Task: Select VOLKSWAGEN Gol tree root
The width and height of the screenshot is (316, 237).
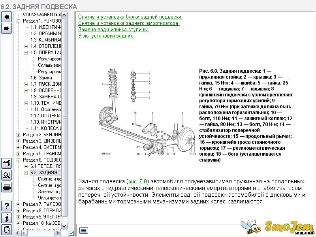Action: [41, 15]
